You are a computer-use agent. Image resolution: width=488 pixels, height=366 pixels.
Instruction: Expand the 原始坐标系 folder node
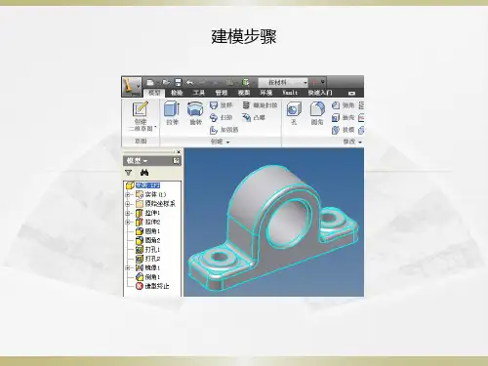[x=128, y=204]
